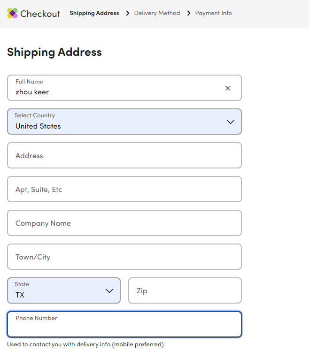
Task: Click the Checkout title text
Action: coord(40,14)
